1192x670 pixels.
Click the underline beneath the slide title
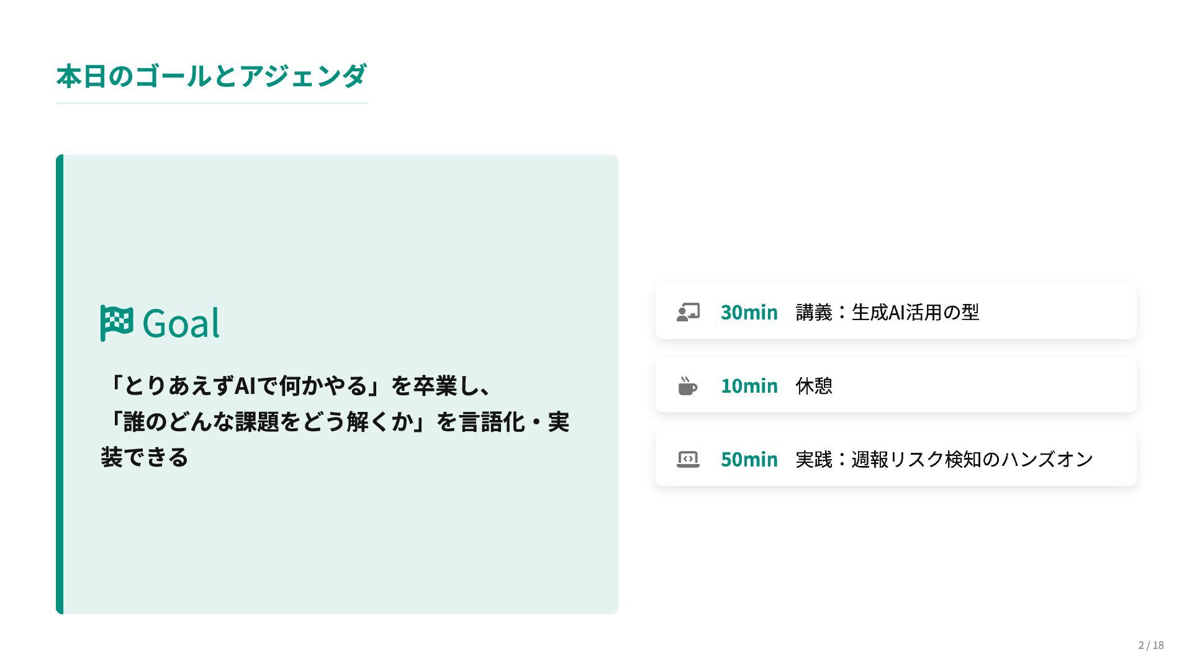(x=211, y=103)
